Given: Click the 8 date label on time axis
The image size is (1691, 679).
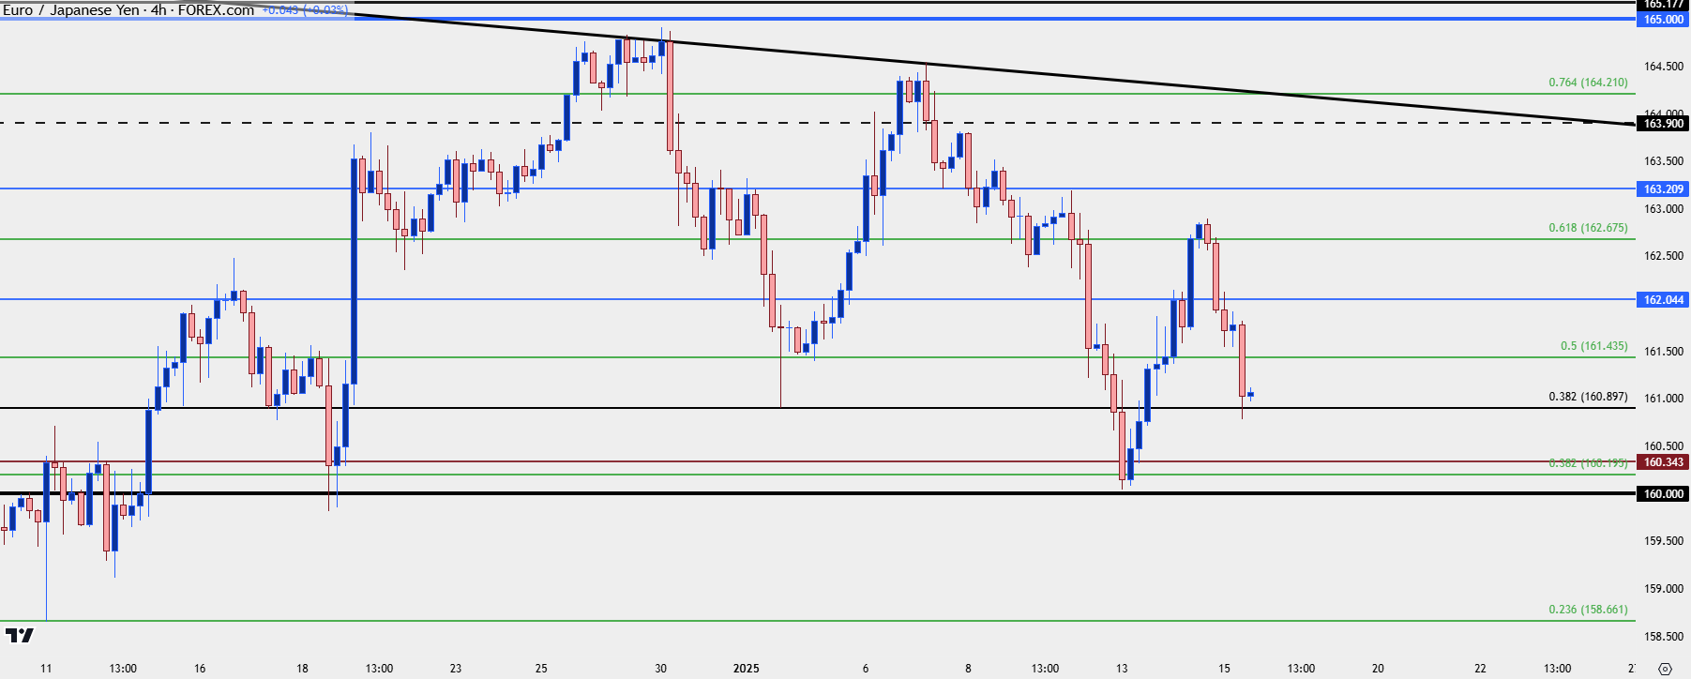Looking at the screenshot, I should [968, 669].
